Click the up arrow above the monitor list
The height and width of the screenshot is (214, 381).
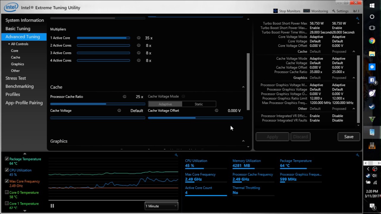[25, 154]
